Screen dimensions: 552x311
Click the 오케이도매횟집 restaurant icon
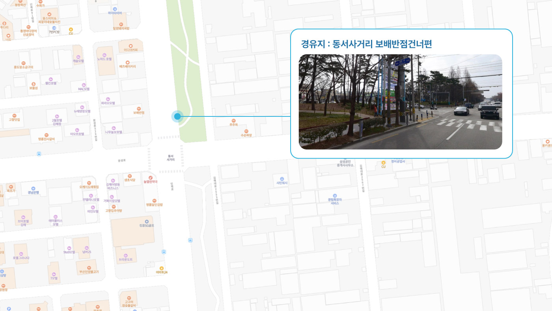coord(89,183)
